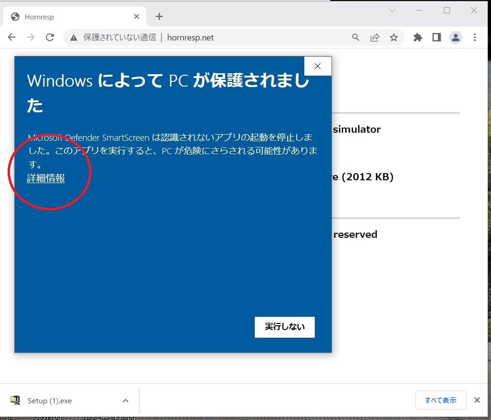Open Chrome three-dot menu
491x420 pixels.
tap(475, 38)
